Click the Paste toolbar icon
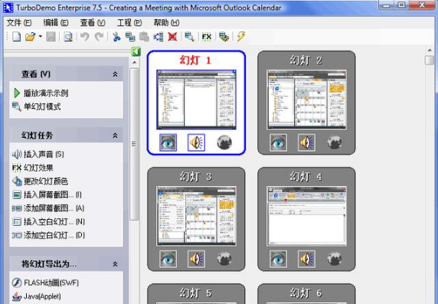 click(x=144, y=37)
